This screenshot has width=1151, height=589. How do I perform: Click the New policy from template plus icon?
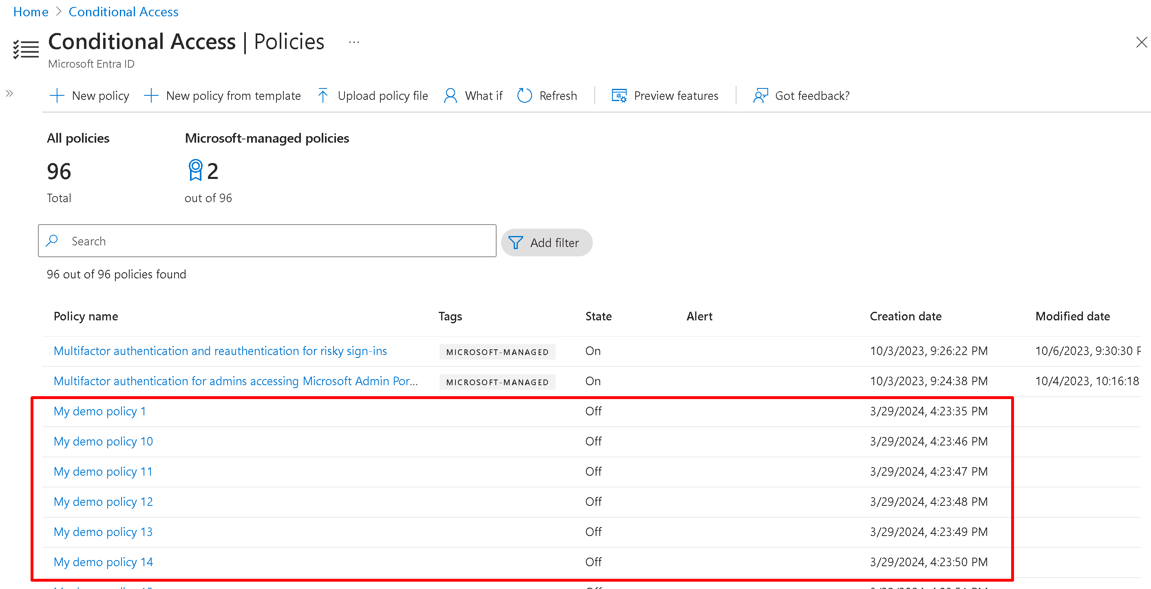151,95
